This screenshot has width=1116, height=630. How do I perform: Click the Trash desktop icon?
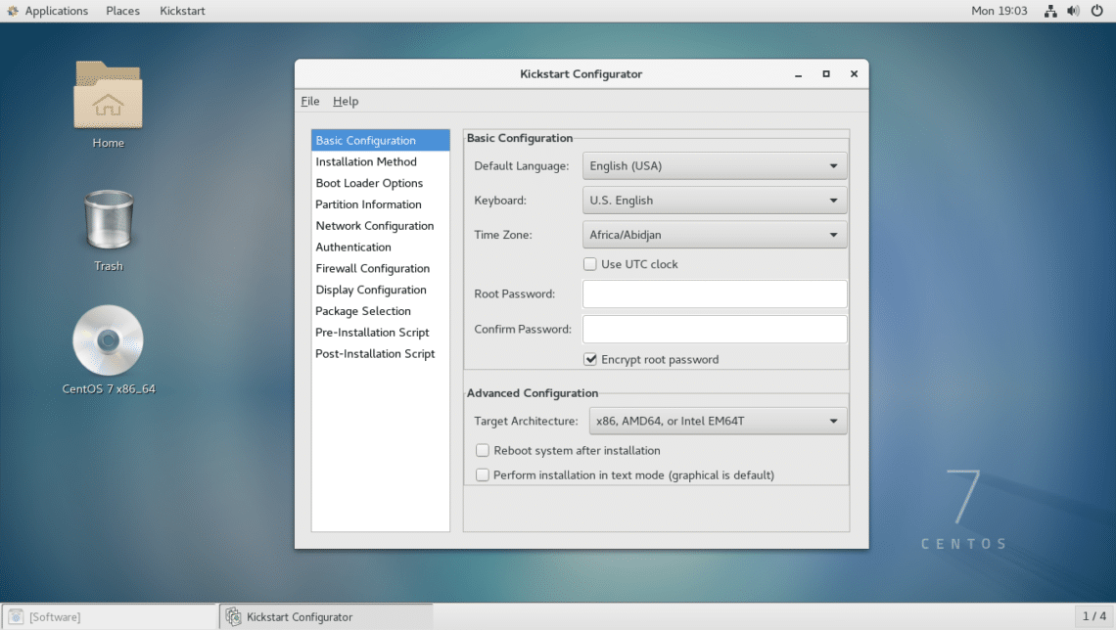pyautogui.click(x=108, y=221)
